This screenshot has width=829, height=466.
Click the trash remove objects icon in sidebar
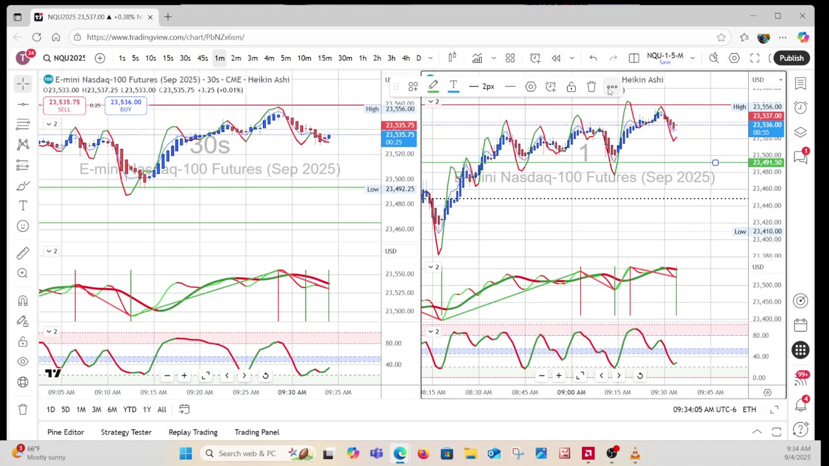[23, 409]
